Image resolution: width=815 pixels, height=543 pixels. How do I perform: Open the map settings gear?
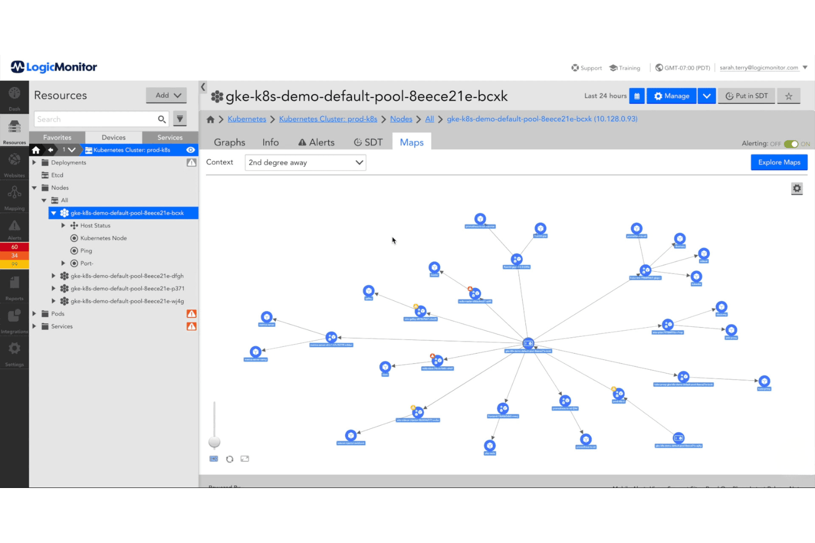point(797,189)
